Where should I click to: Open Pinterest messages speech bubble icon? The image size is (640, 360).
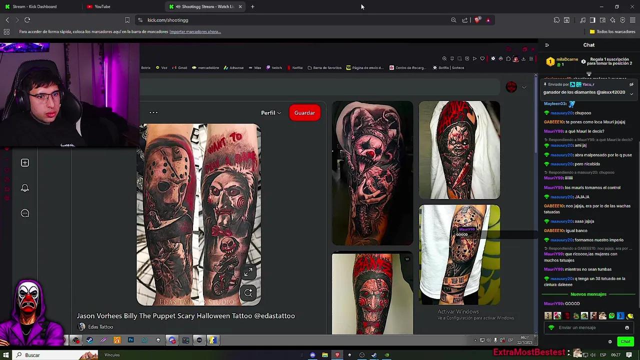click(x=25, y=213)
